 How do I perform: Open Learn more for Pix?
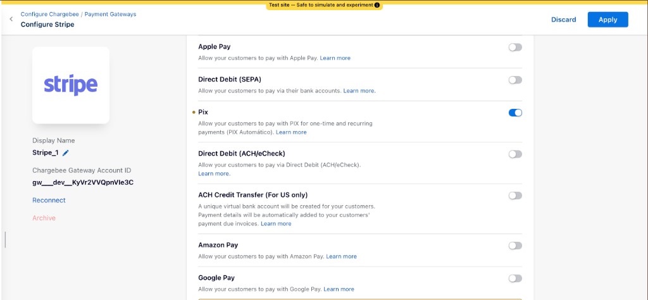click(x=291, y=132)
